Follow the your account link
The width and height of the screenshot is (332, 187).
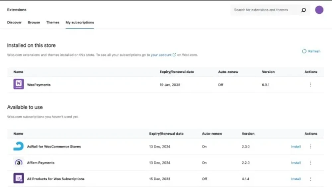[x=161, y=55]
